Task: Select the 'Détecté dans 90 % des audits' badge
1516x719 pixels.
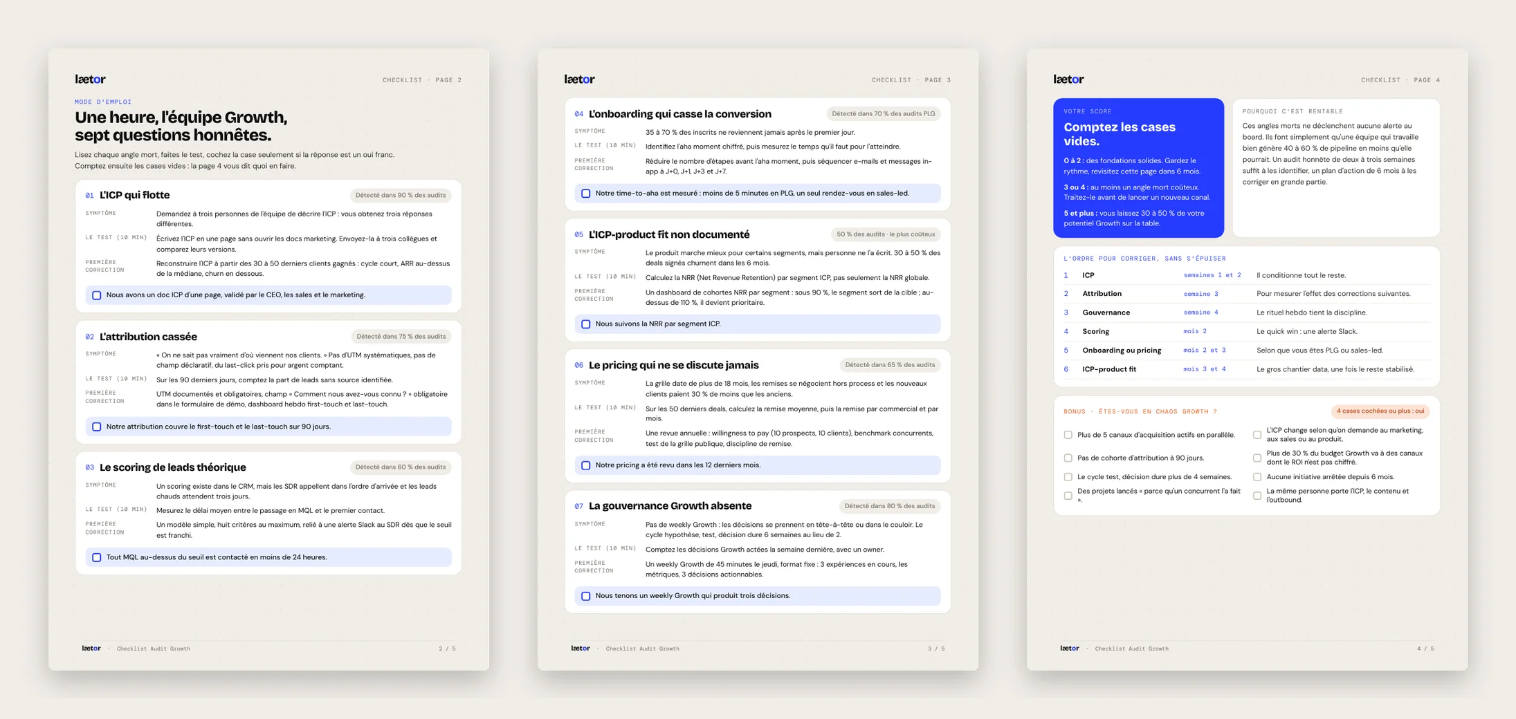Action: click(401, 196)
